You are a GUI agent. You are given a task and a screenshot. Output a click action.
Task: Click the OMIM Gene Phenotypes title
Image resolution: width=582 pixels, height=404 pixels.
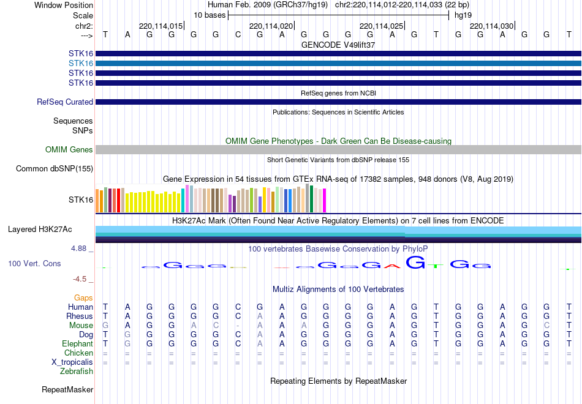point(338,141)
